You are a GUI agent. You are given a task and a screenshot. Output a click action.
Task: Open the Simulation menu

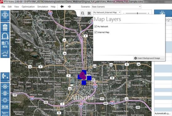pos(43,7)
